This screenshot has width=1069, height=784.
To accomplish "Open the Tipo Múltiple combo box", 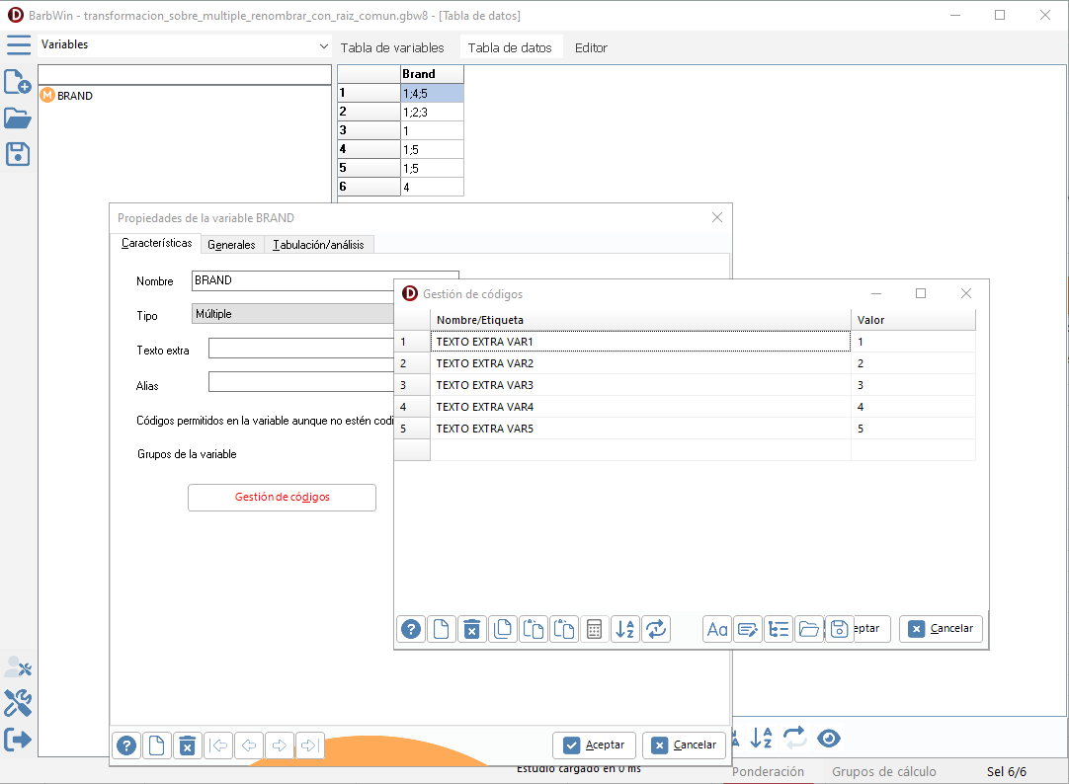I will point(293,314).
